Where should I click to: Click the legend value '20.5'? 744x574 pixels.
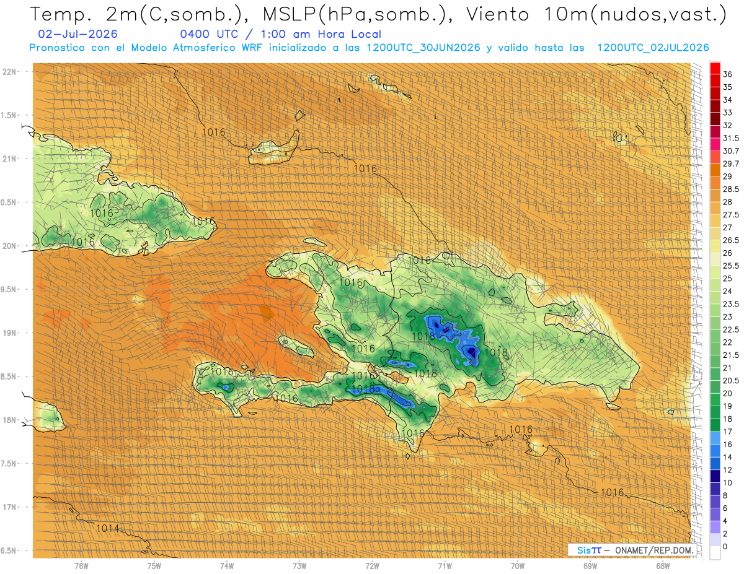(x=731, y=381)
